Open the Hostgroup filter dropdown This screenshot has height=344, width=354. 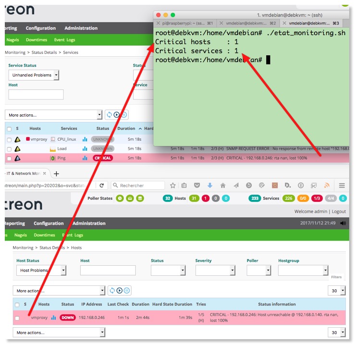303,270
